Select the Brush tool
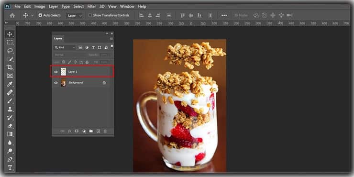Screen dimensions: 354x177 coord(10,101)
